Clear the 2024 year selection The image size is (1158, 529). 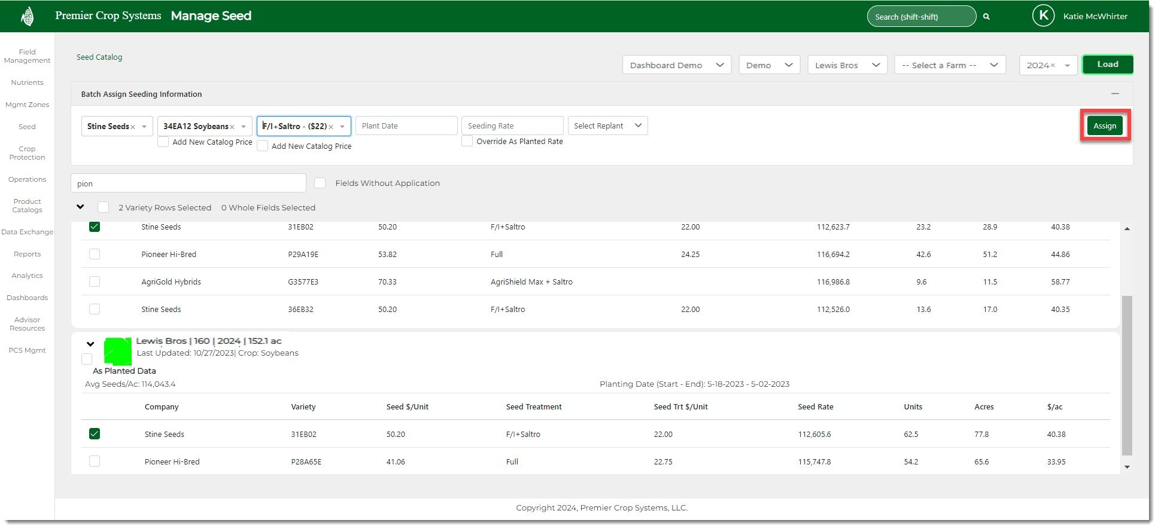tap(1053, 65)
